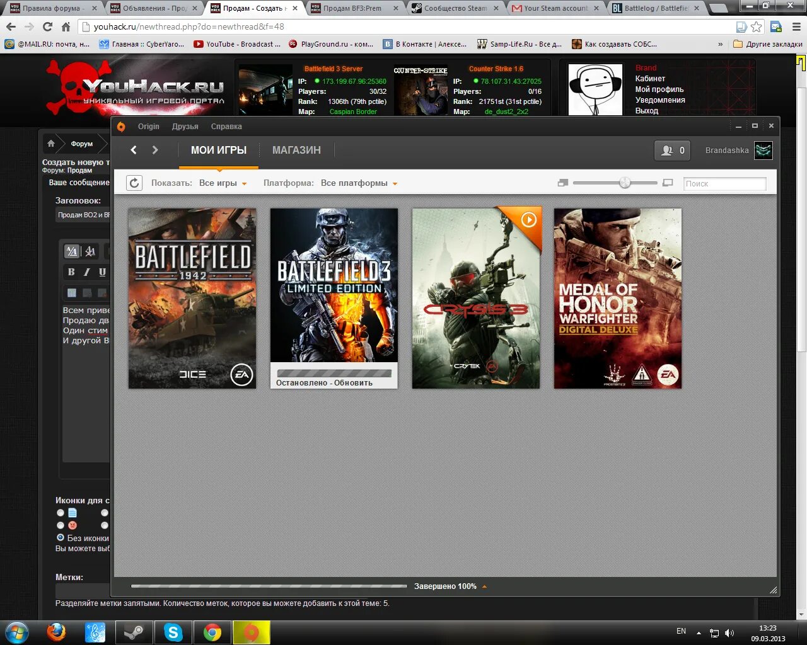
Task: Switch to the 'Сообщество Steam' browser tab
Action: [456, 8]
